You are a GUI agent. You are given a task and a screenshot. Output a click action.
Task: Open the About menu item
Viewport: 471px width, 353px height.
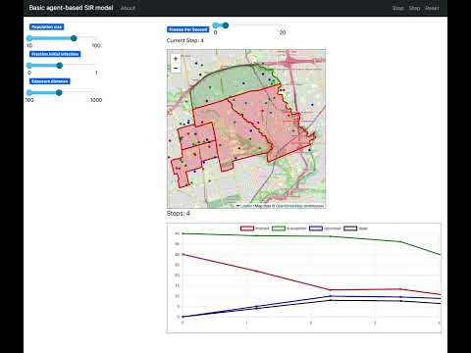coord(128,8)
